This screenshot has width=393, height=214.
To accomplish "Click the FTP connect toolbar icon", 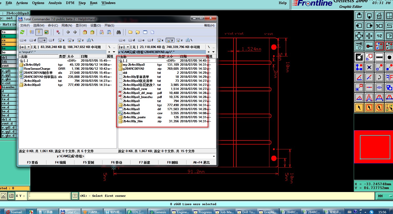I will (102, 32).
